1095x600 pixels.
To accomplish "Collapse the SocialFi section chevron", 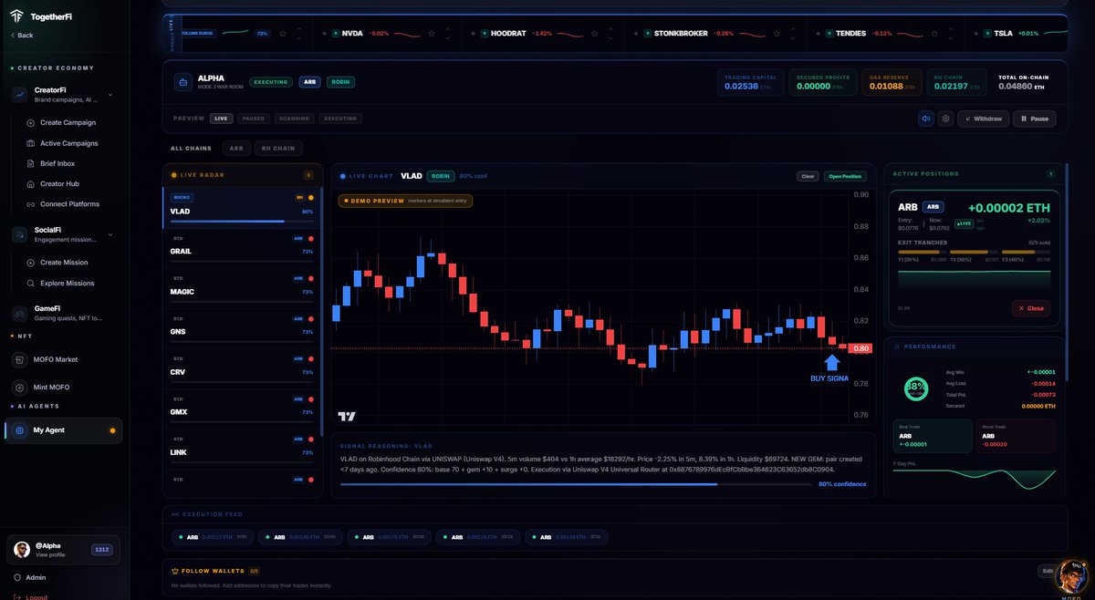I will [110, 234].
